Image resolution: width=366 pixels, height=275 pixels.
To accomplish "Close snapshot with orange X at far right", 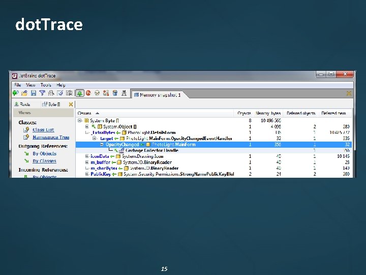I will tap(349, 94).
